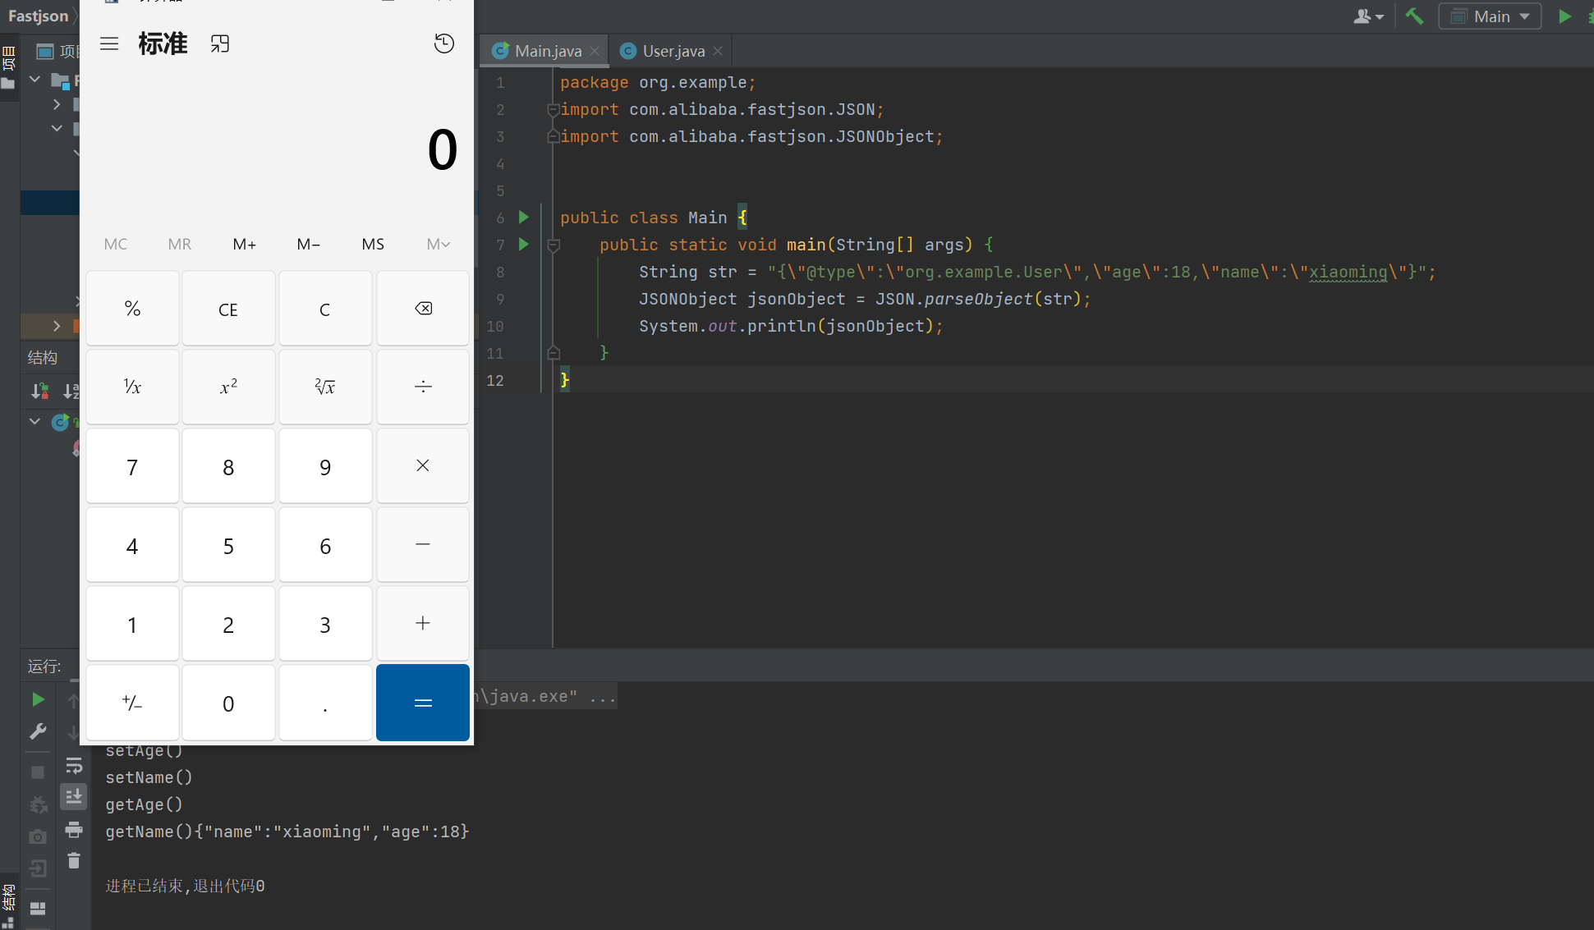Image resolution: width=1594 pixels, height=930 pixels.
Task: Open the Calculator navigation hamburger menu
Action: (x=109, y=44)
